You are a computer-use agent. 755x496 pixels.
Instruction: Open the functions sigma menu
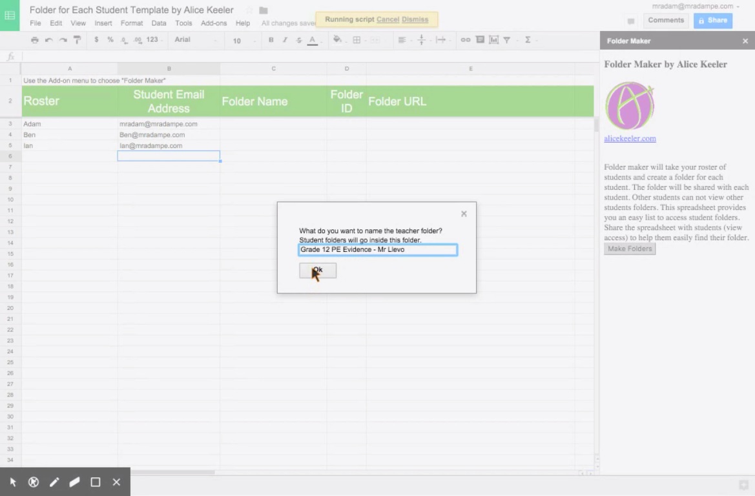pos(528,40)
